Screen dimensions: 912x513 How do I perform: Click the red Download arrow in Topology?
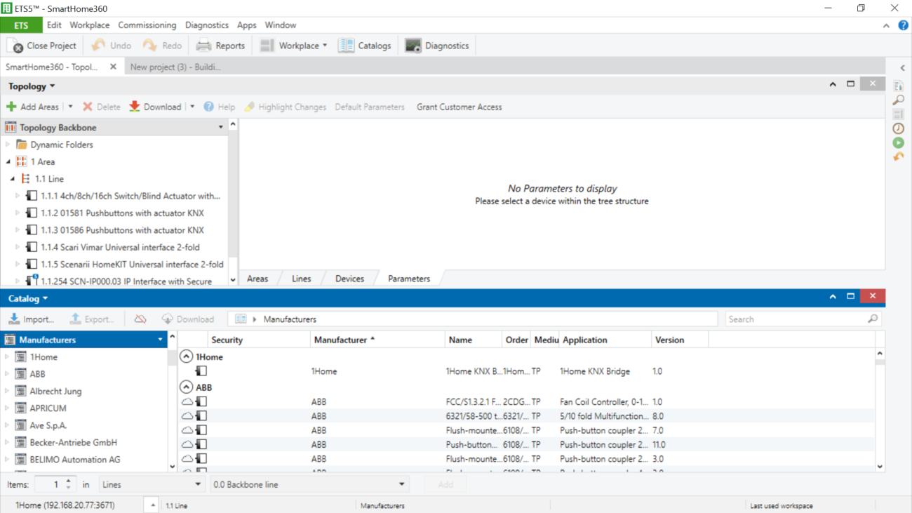135,107
